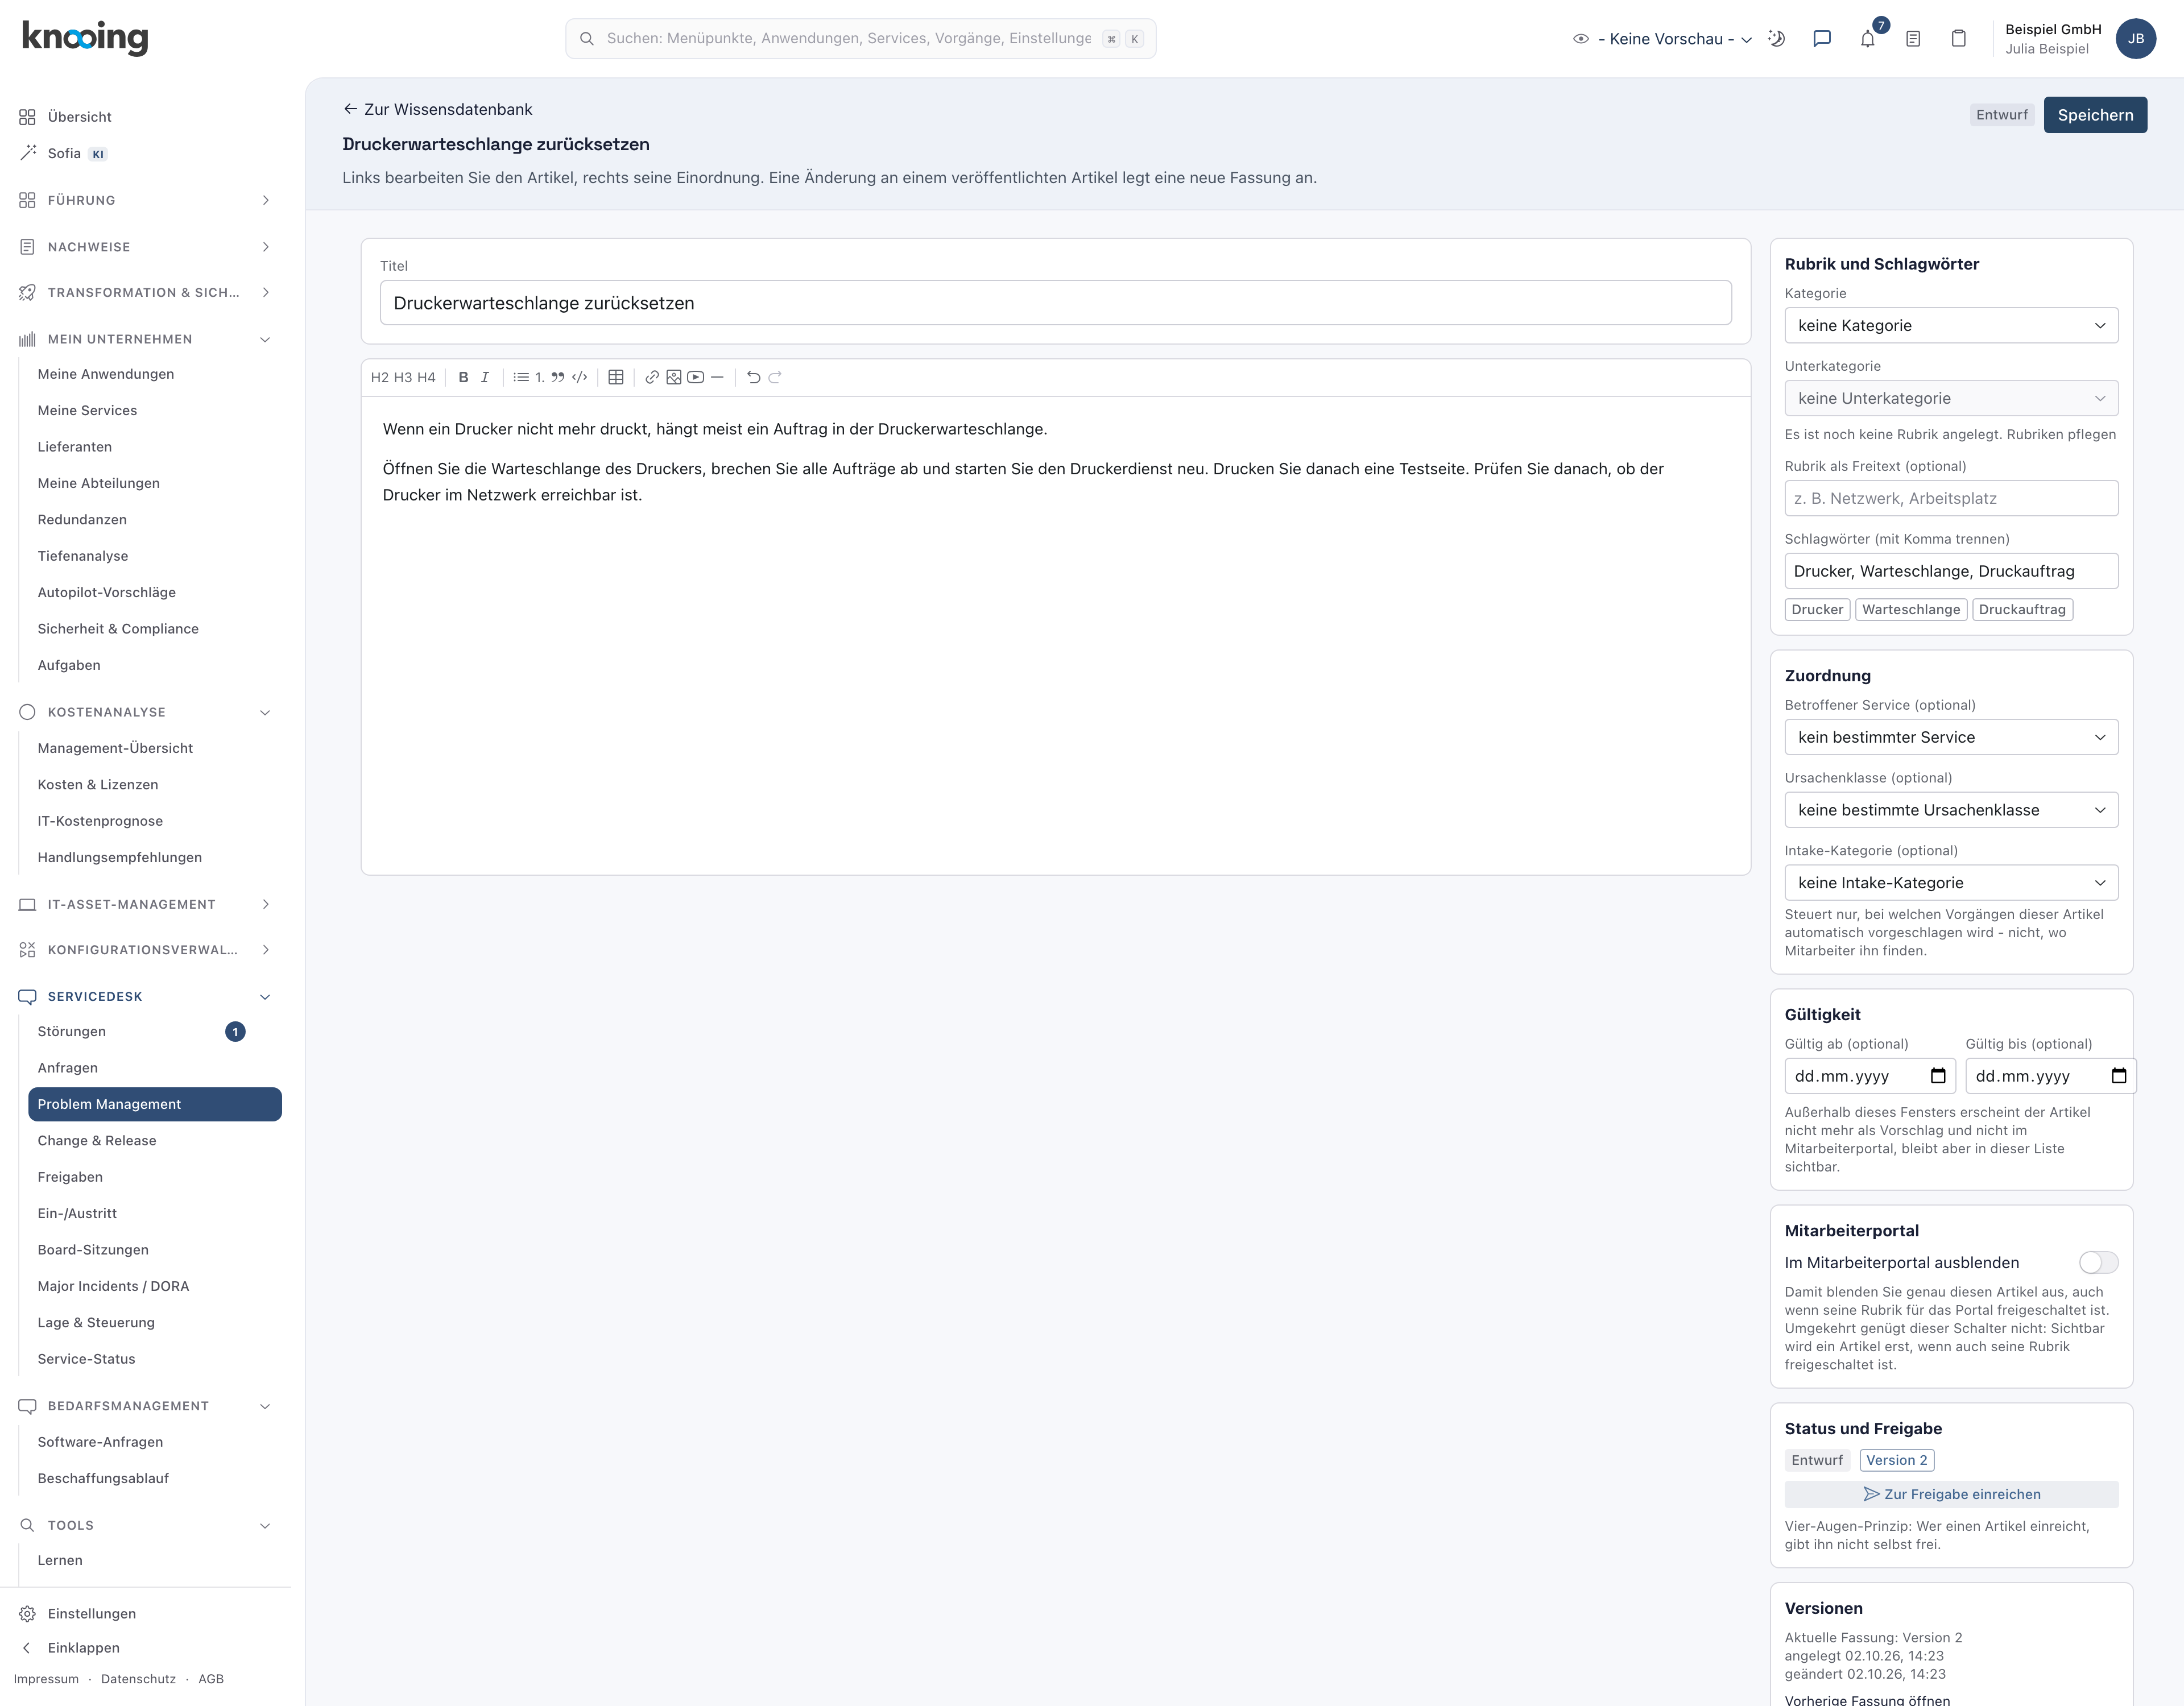The width and height of the screenshot is (2184, 1706).
Task: Open the Intake-Kategorie dropdown
Action: point(1951,882)
